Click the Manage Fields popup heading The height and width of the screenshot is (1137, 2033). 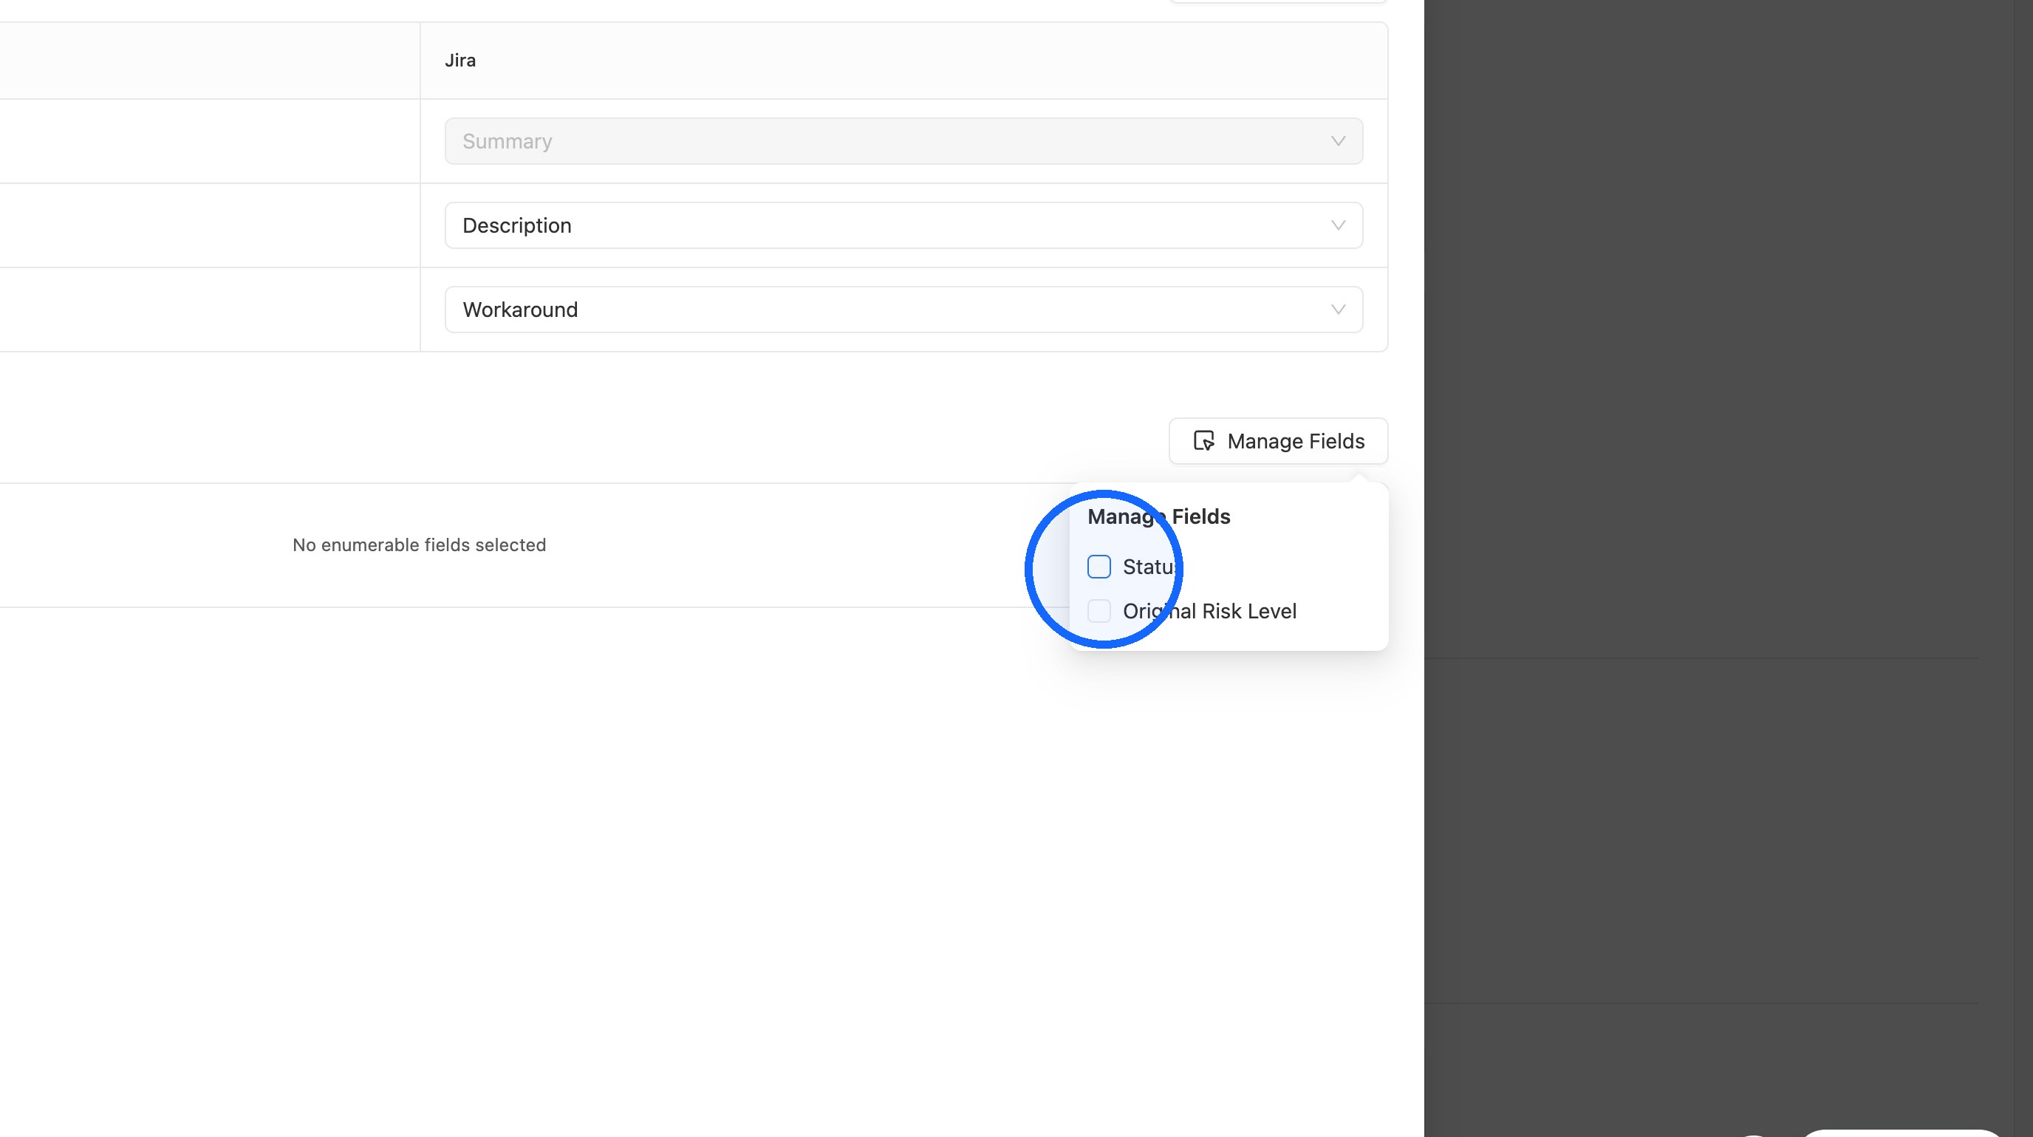pyautogui.click(x=1158, y=517)
